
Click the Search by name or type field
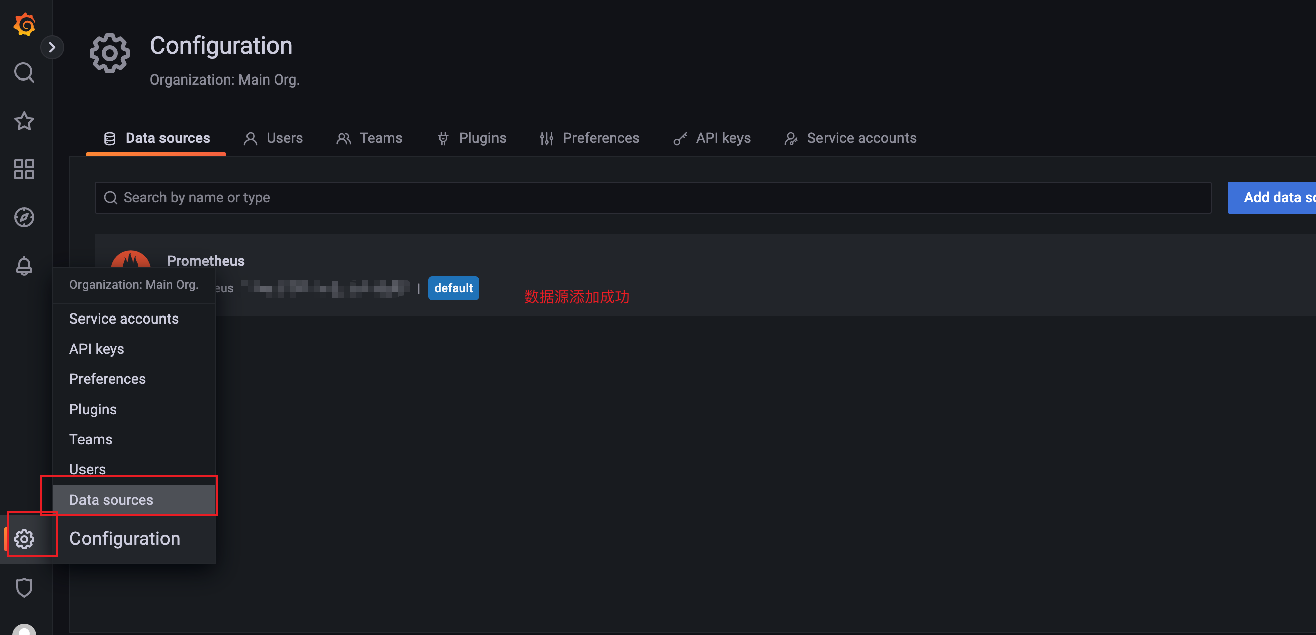[x=652, y=198]
